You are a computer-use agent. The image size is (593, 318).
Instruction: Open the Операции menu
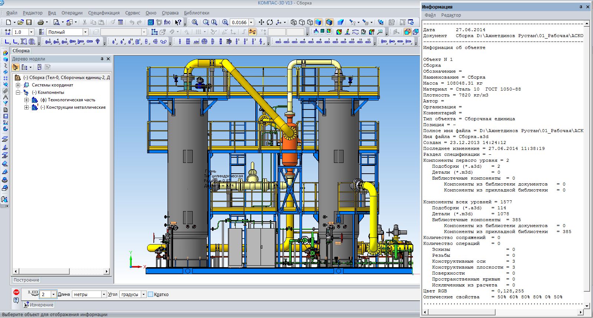coord(72,13)
